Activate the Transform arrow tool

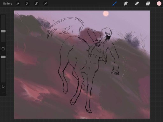(x=46, y=3)
